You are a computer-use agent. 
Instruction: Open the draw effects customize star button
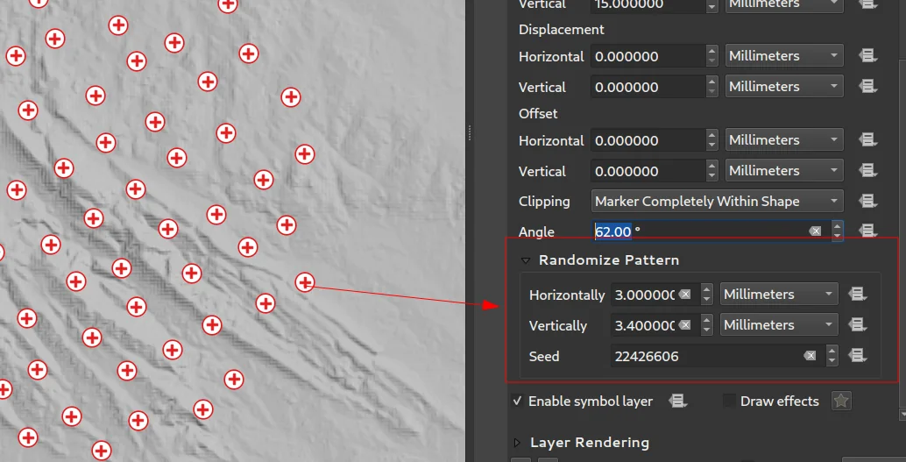[x=841, y=402]
